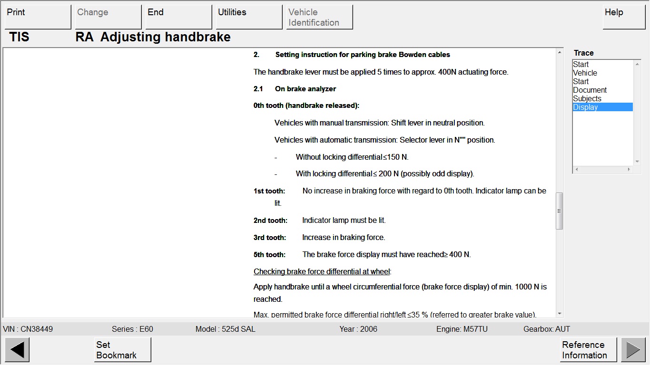Click the 'Checking brake force differential at wheel' underlined text

pyautogui.click(x=322, y=272)
